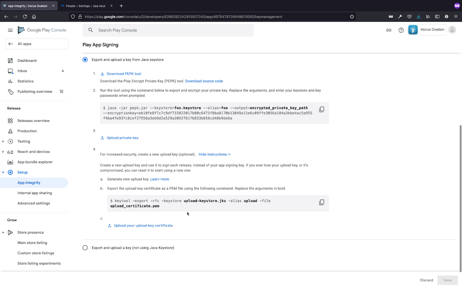
Task: Open Firefox downloads arrow icon
Action: pyautogui.click(x=418, y=16)
